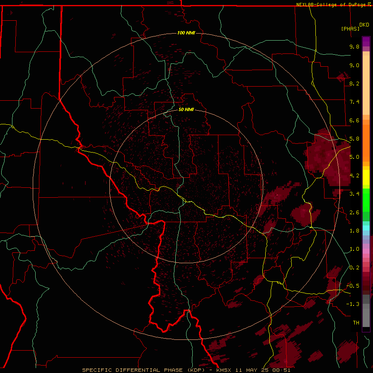Click the 5.8 value on color scale

pyautogui.click(x=354, y=139)
